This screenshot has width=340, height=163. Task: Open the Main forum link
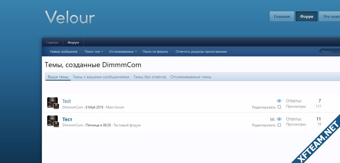click(115, 107)
